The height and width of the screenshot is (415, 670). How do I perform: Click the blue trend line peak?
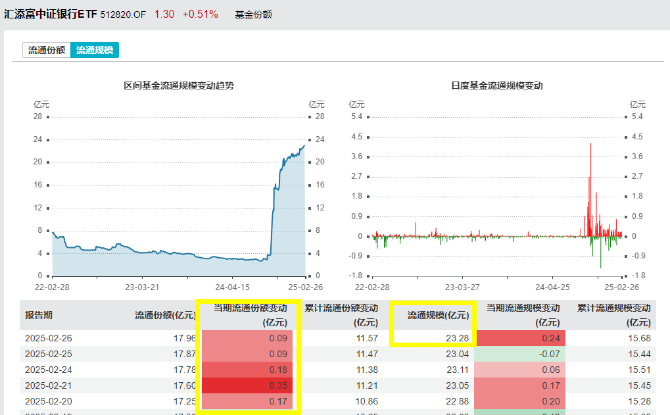(304, 146)
